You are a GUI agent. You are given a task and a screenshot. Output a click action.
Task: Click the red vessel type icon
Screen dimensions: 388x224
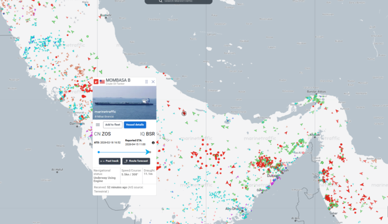[x=96, y=81]
